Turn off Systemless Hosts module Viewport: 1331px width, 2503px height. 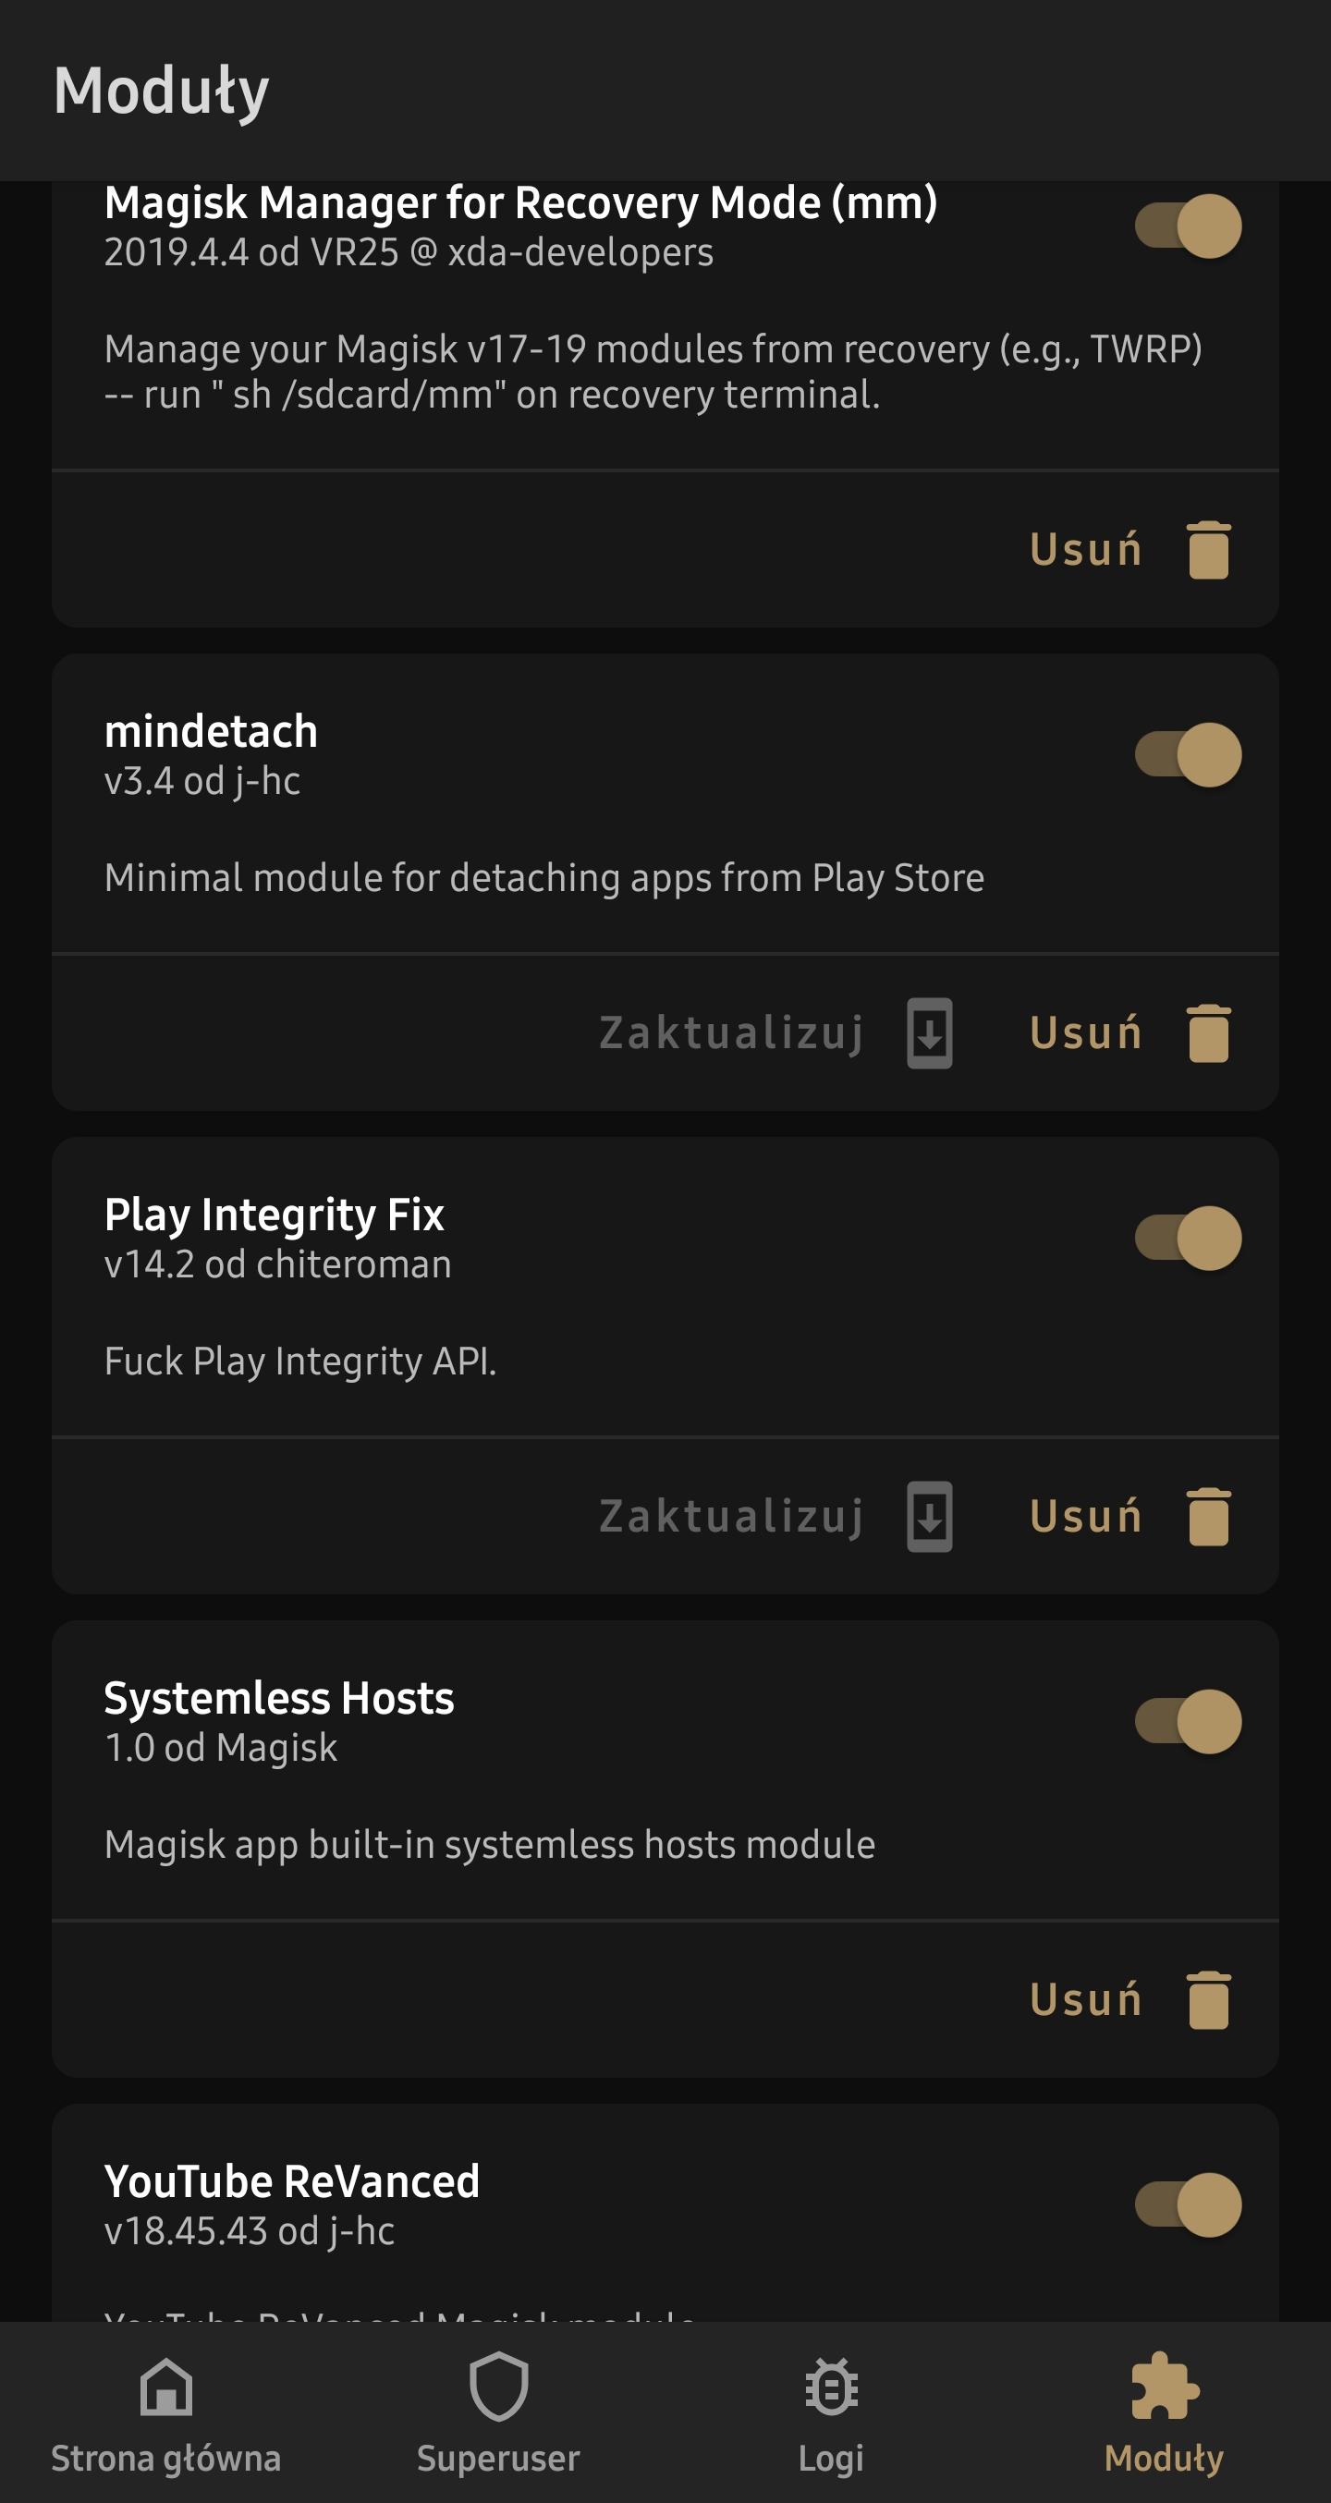1187,1722
